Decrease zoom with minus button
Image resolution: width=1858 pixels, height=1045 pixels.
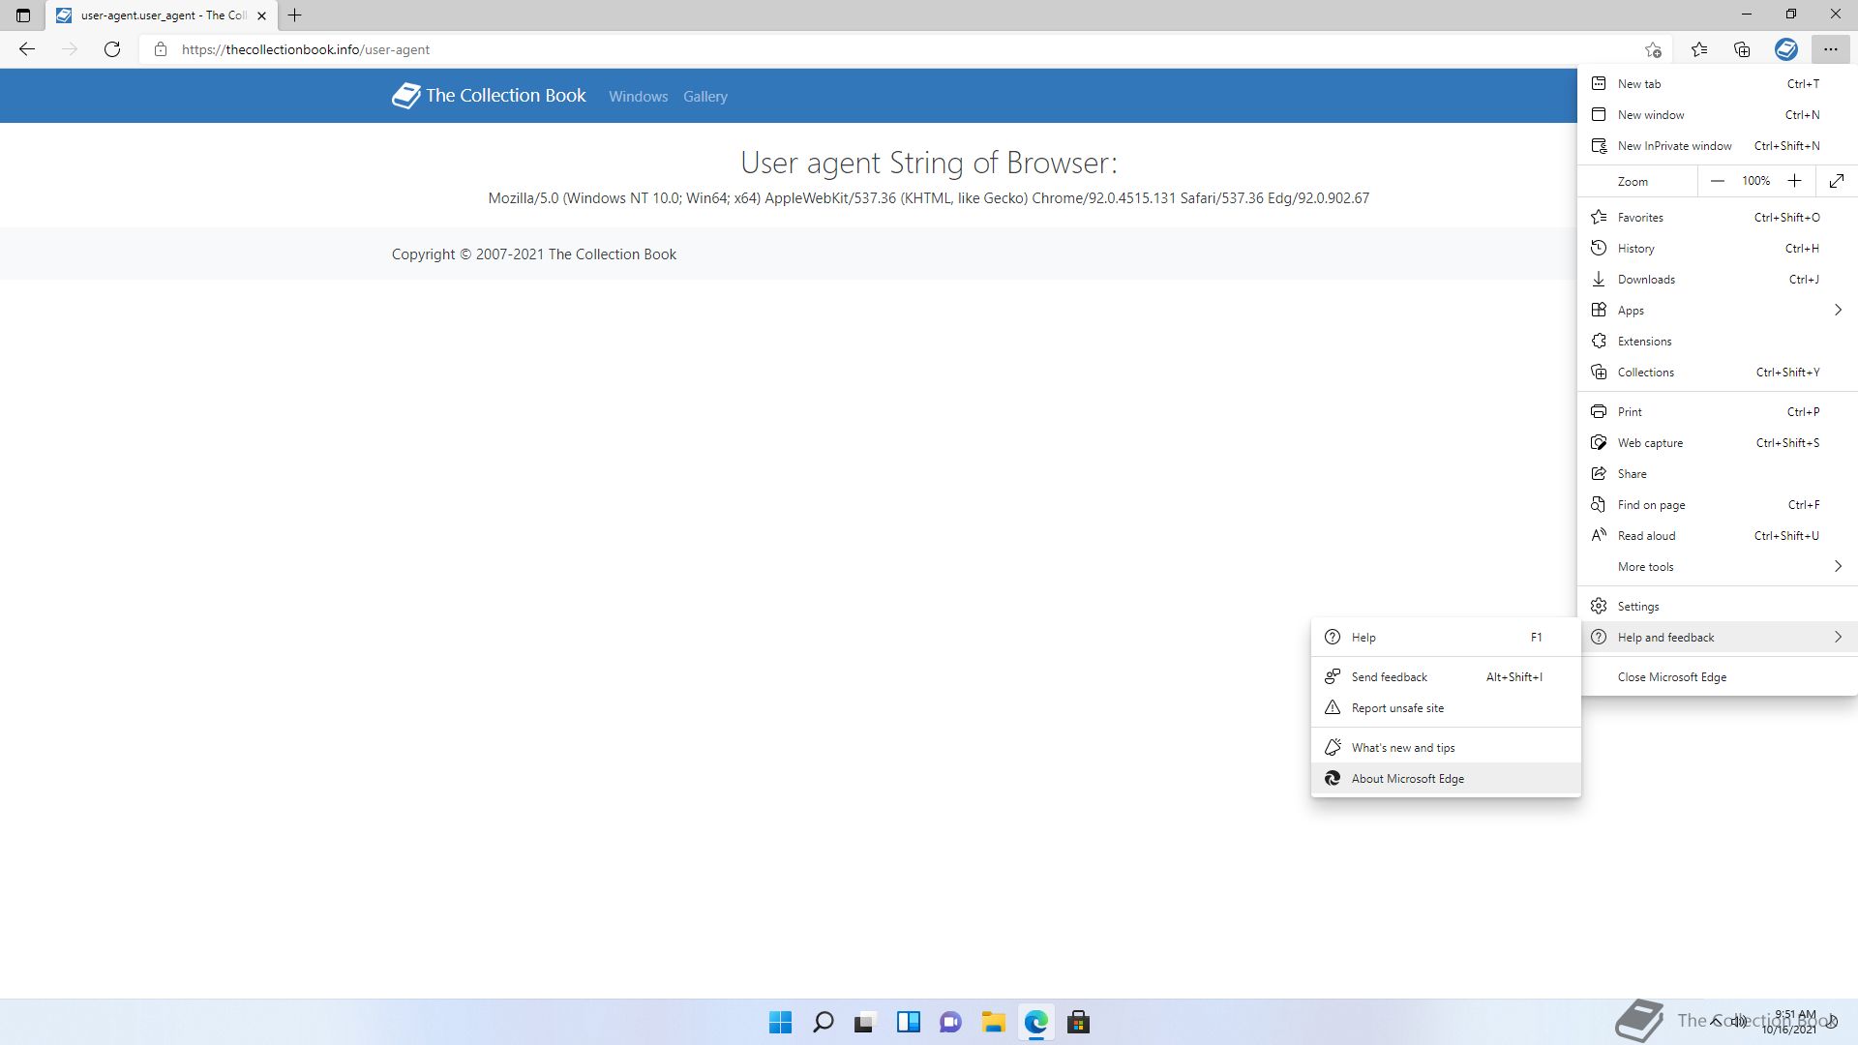(x=1717, y=181)
